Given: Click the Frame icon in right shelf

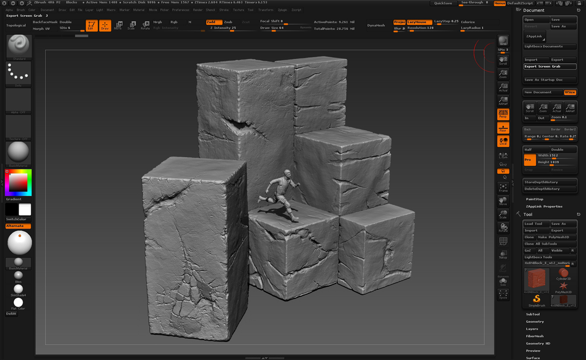Looking at the screenshot, I should [503, 188].
